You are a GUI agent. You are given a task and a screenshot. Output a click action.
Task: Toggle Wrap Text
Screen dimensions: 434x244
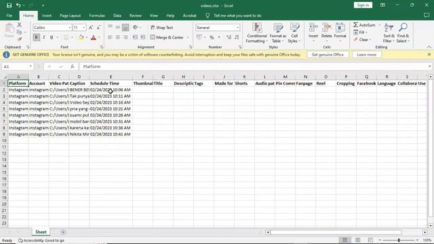point(162,27)
